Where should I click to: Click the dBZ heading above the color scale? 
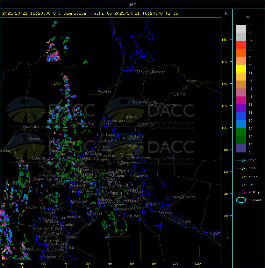pos(248,17)
